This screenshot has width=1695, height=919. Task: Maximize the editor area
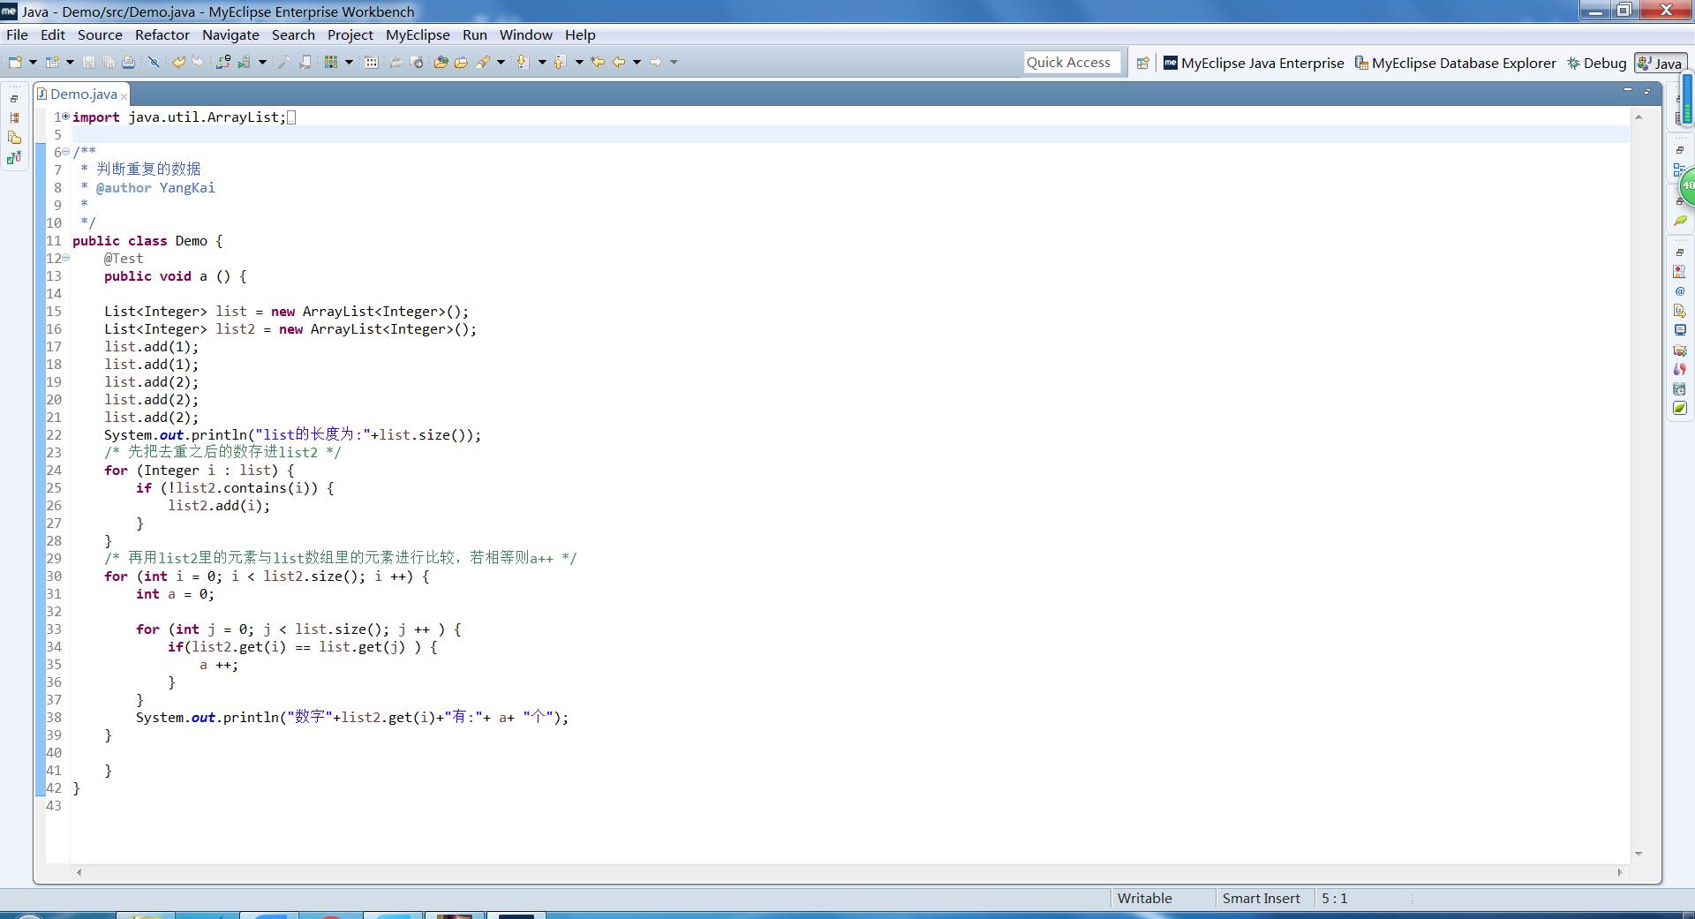[1647, 90]
